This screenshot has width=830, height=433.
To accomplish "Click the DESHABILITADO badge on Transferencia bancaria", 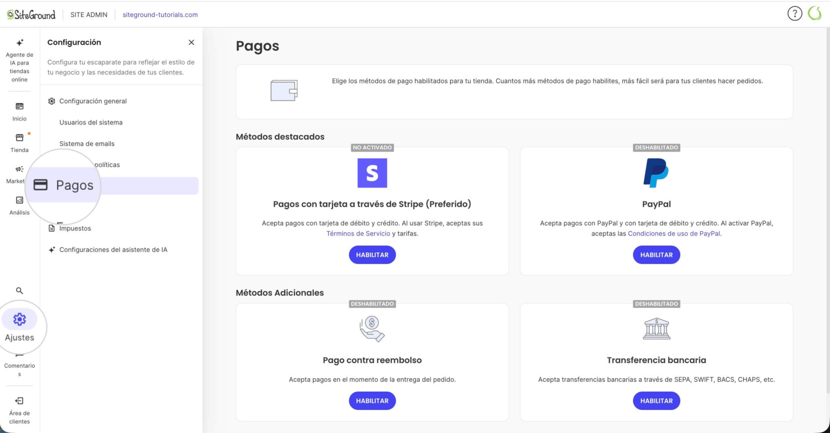I will [657, 304].
